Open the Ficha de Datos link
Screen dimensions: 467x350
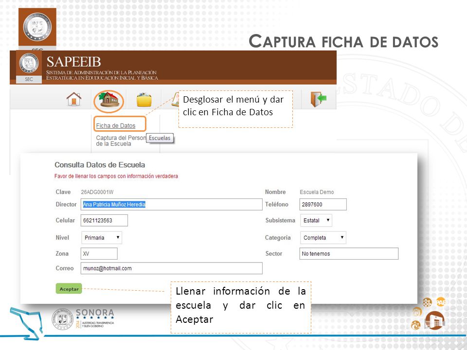(x=116, y=125)
